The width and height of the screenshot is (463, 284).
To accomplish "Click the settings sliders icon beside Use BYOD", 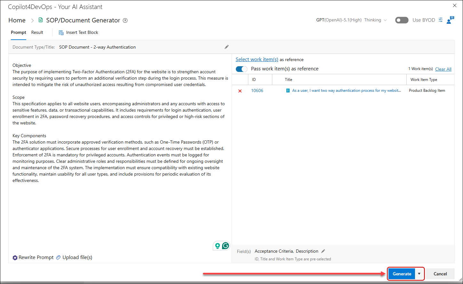I will point(441,20).
